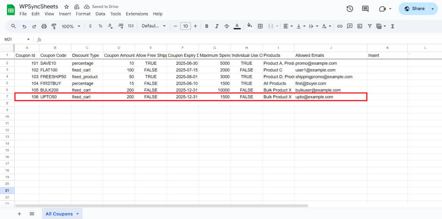Open the text color picker
The height and width of the screenshot is (219, 442).
[x=237, y=26]
